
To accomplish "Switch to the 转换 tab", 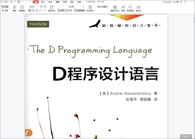I will (79, 2).
